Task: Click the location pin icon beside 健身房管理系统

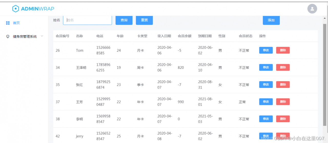Action: 8,37
